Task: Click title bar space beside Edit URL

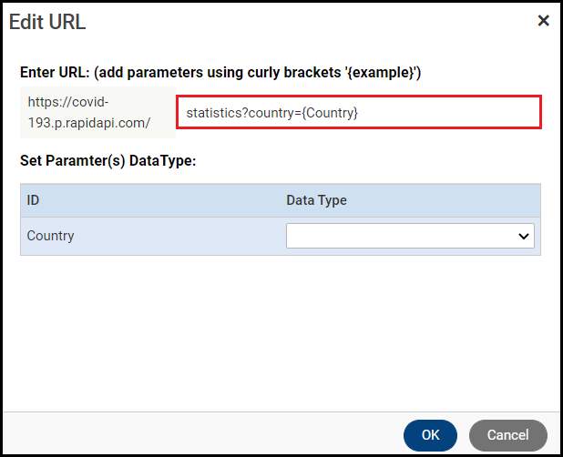Action: tap(301, 22)
